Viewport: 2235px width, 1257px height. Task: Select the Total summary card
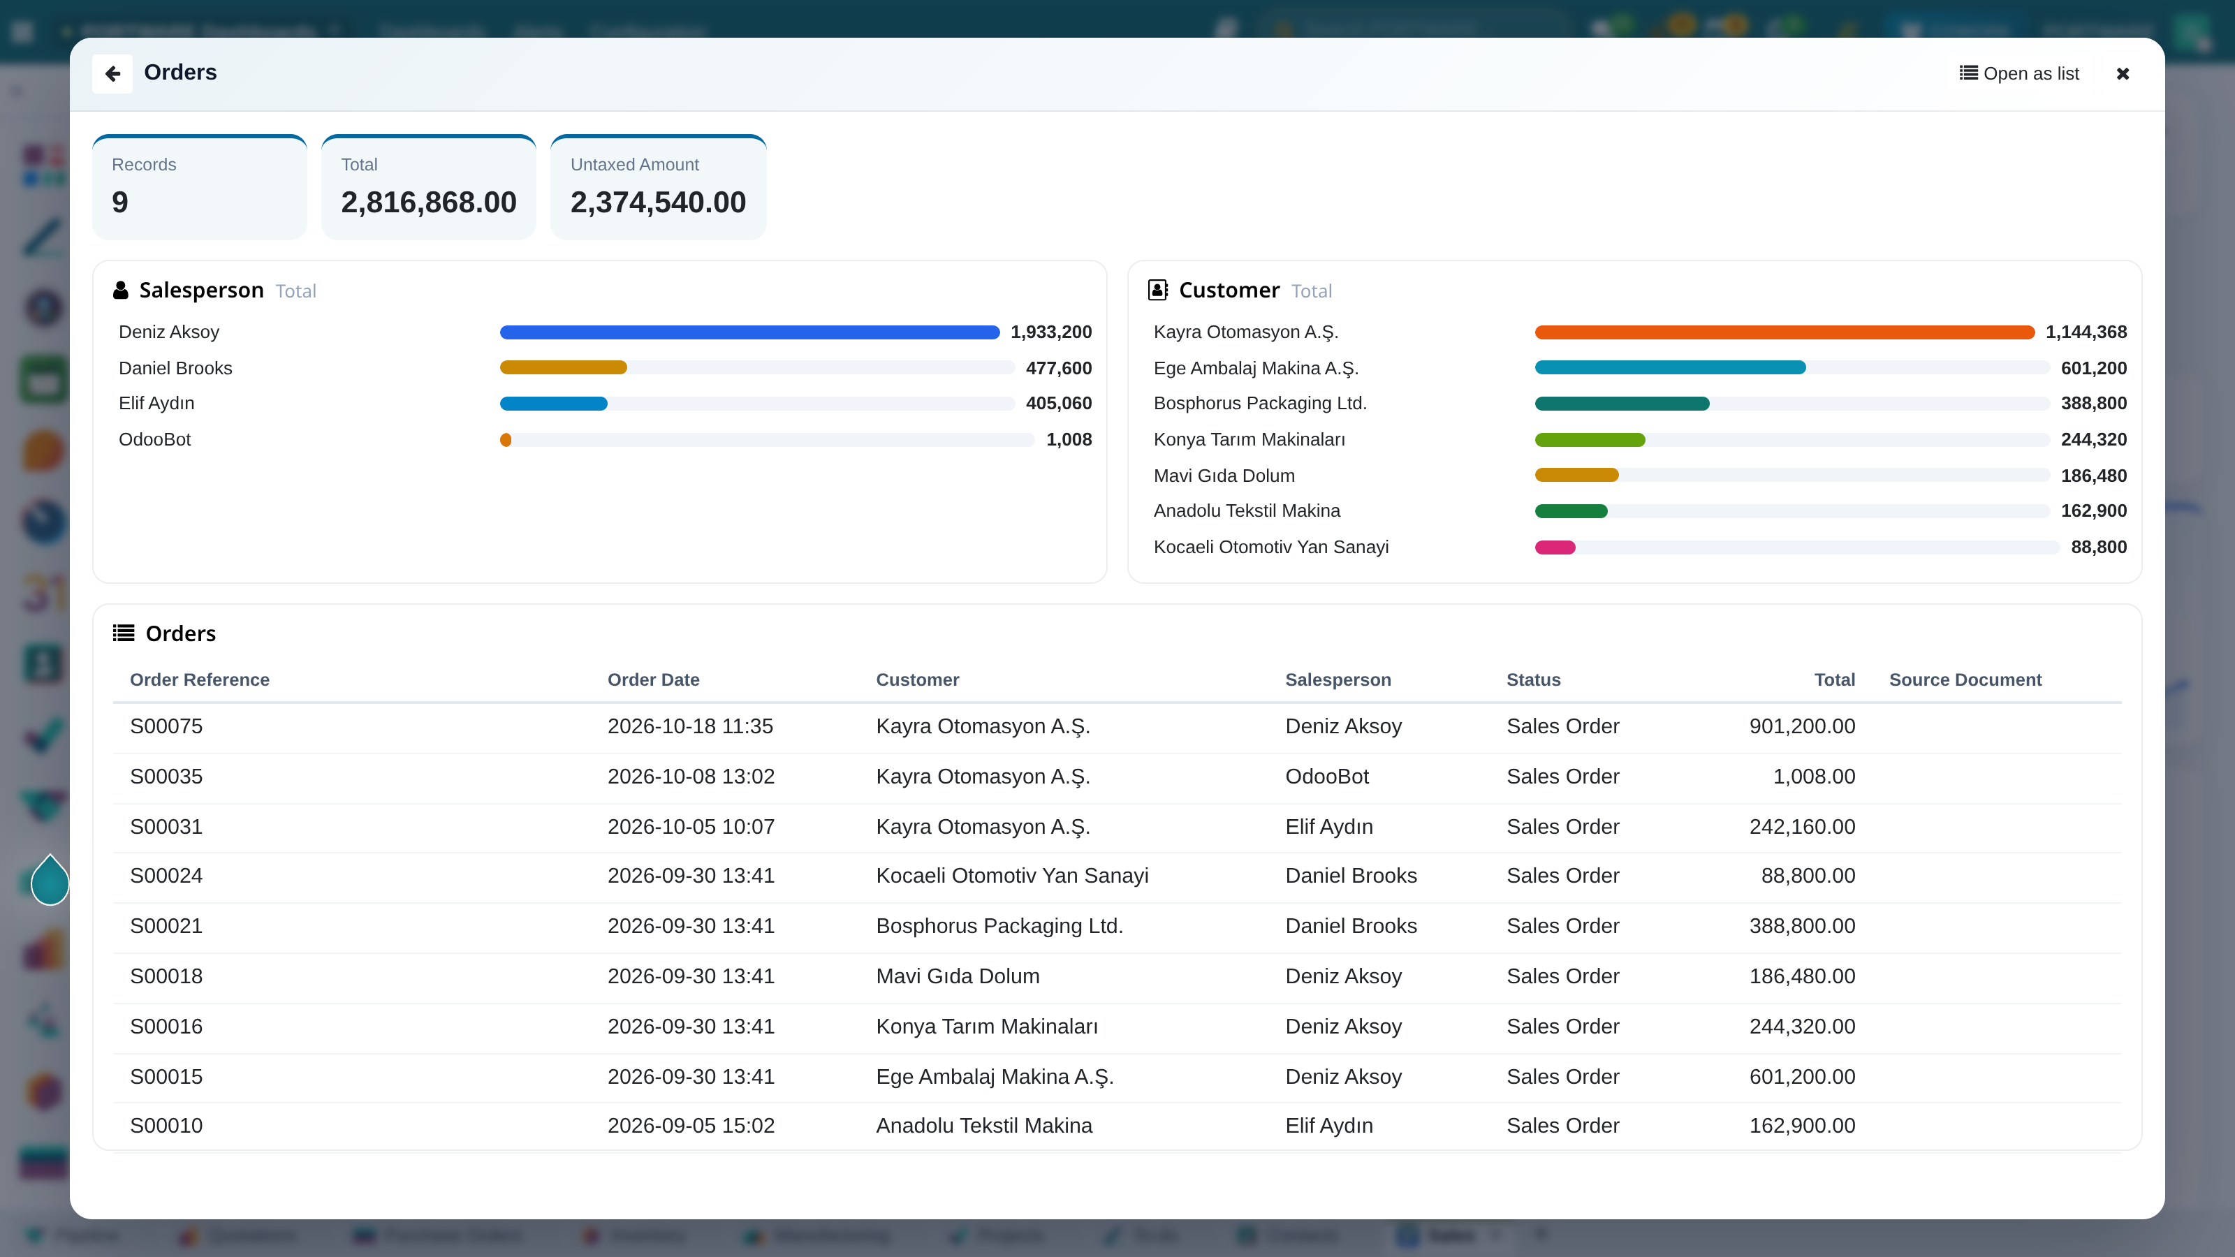[429, 187]
